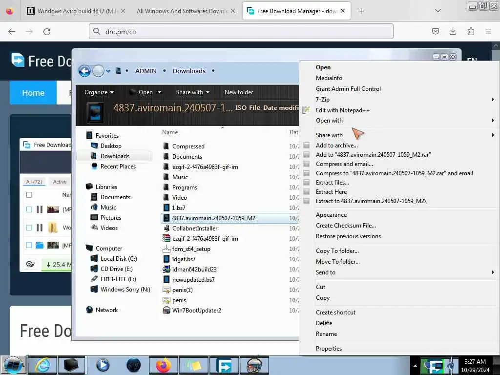This screenshot has width=500, height=375.
Task: Click the Firefox reload page icon
Action: click(x=47, y=32)
